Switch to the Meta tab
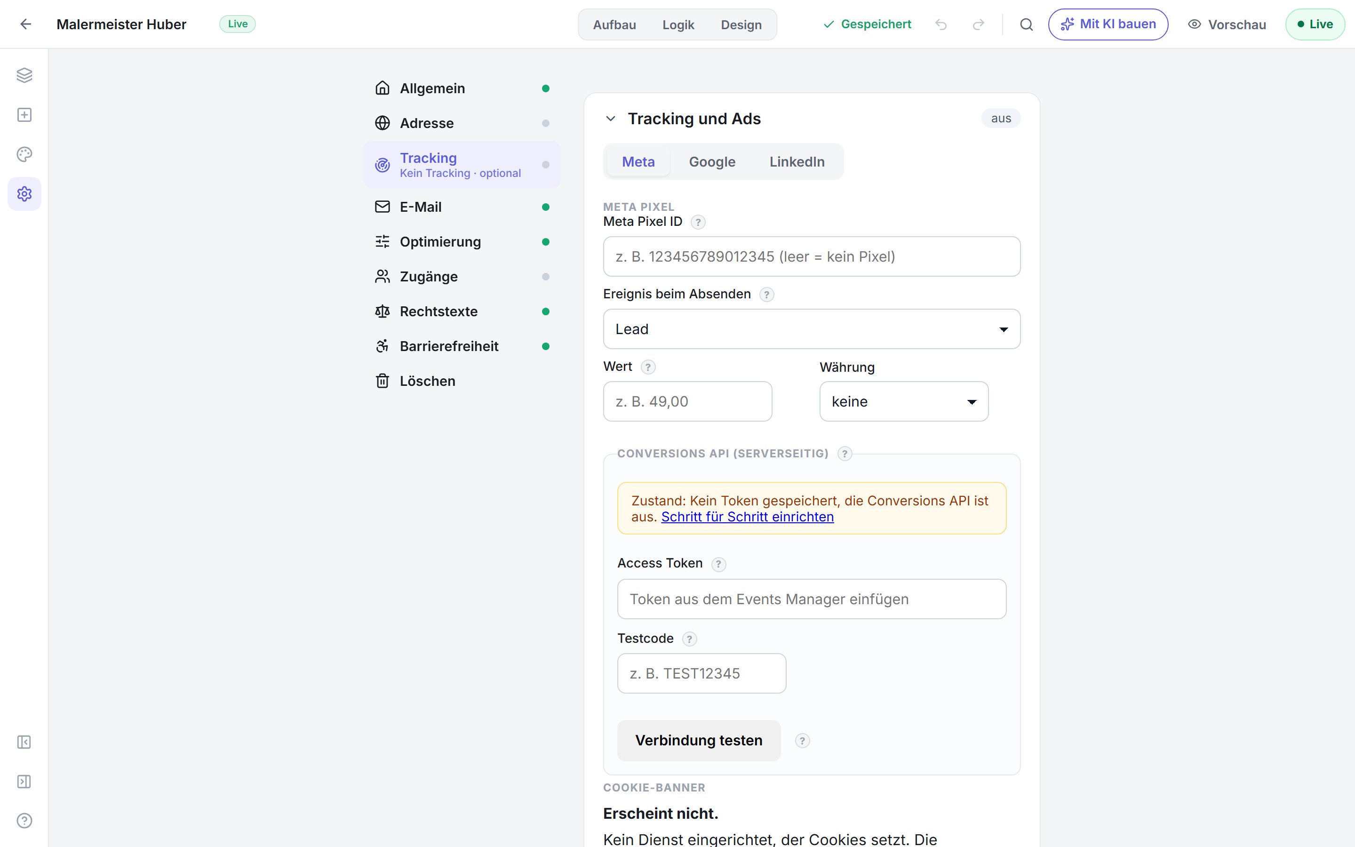The width and height of the screenshot is (1355, 847). click(x=638, y=162)
